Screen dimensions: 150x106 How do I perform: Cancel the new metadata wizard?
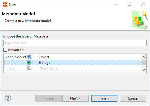133,98
